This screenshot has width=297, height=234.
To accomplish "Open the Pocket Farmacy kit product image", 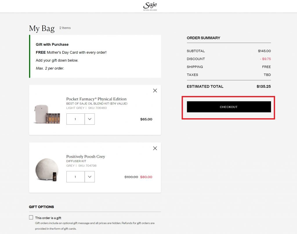I will [47, 114].
